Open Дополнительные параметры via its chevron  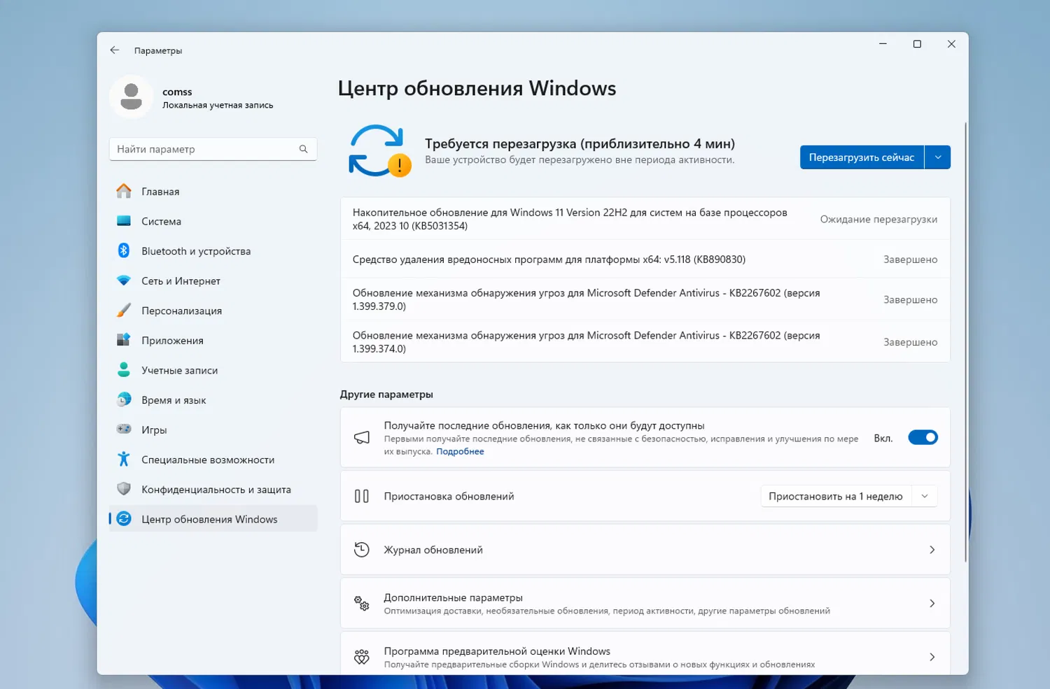point(932,603)
